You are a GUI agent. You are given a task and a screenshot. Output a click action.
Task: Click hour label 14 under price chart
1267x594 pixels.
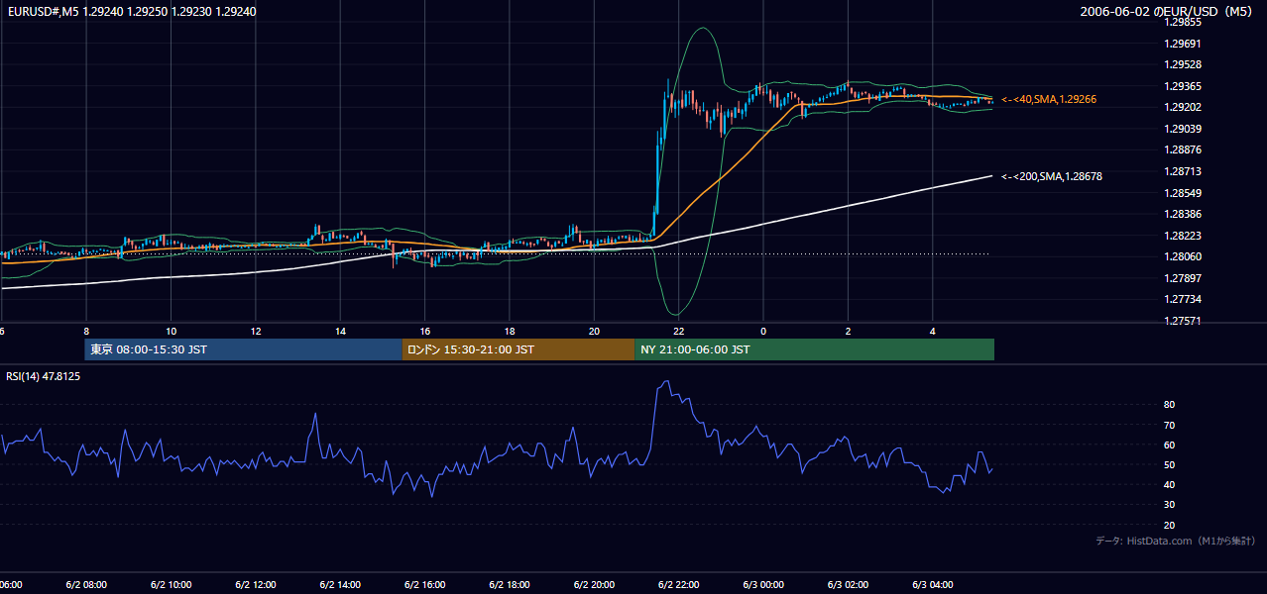pos(340,331)
